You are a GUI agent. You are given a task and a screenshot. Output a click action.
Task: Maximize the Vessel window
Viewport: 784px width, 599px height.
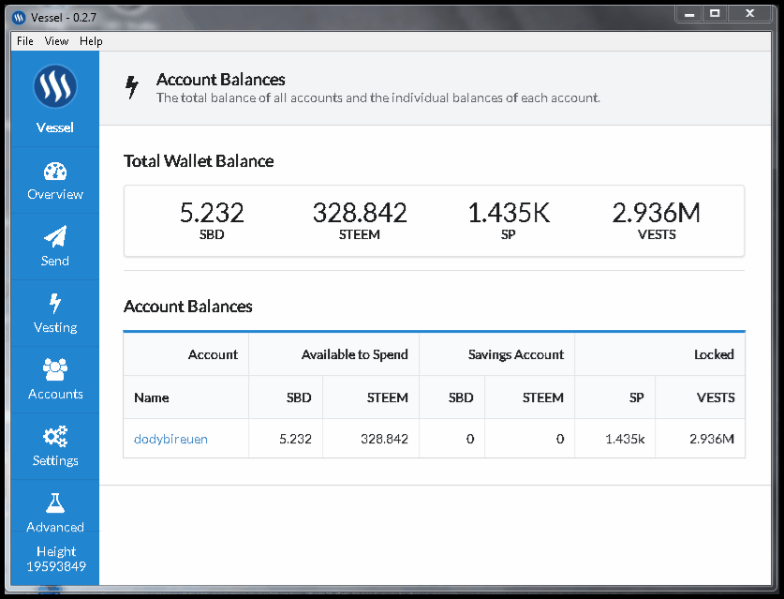click(715, 14)
